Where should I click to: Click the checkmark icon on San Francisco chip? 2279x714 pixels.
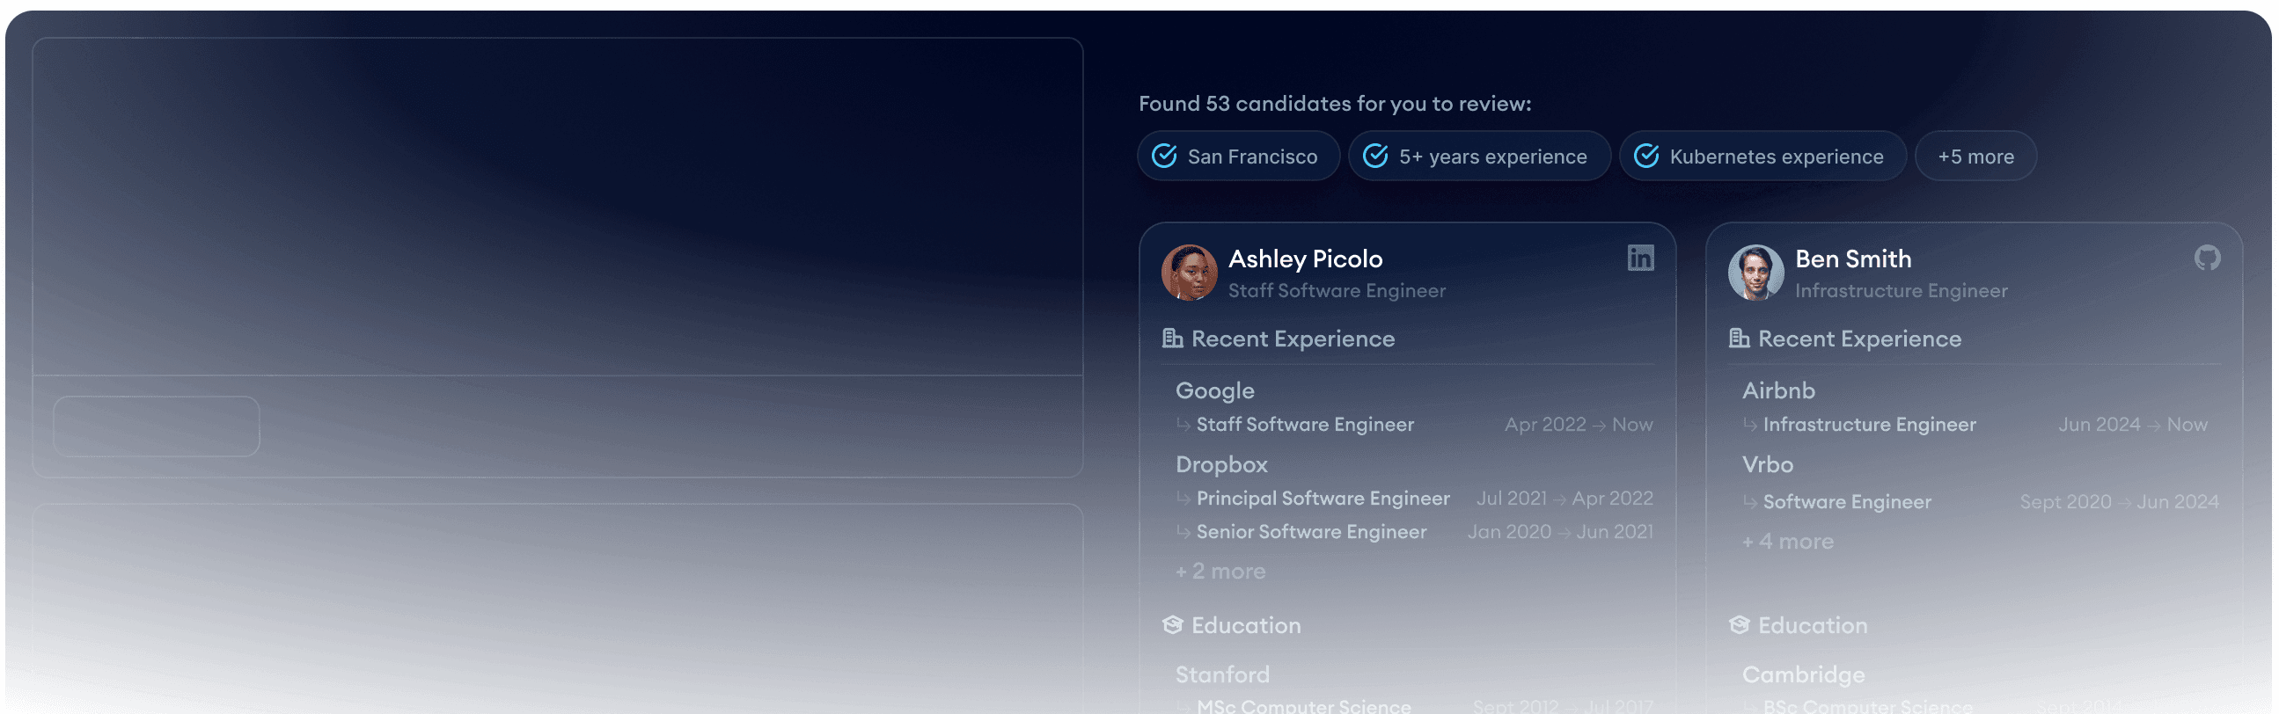[1163, 157]
